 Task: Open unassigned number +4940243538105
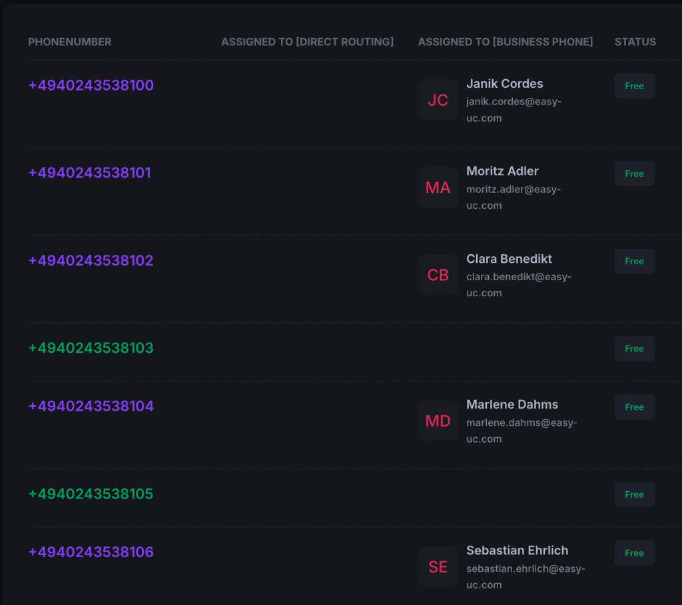coord(91,494)
